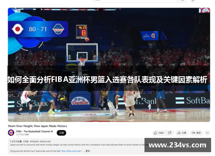Dislike the video with thumbs down

[169, 133]
